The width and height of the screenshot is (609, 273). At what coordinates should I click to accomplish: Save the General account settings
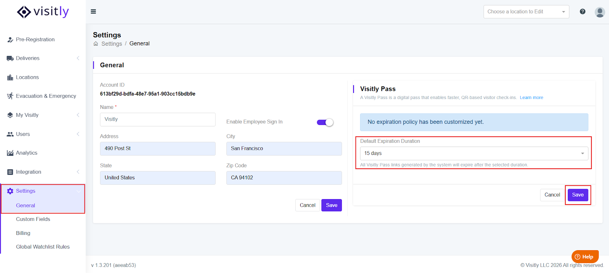pyautogui.click(x=332, y=205)
